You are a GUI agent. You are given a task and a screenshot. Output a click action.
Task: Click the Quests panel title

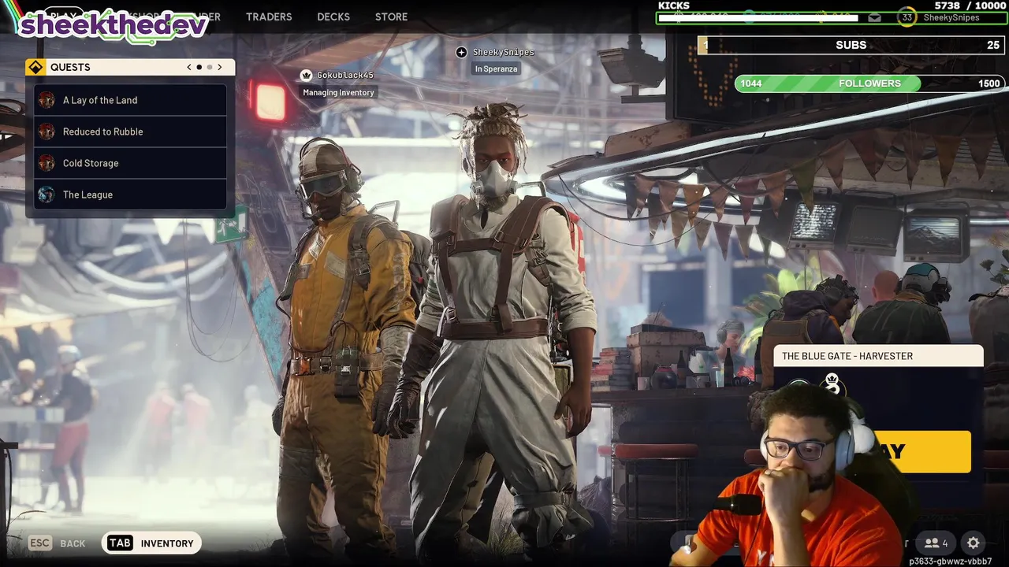(x=70, y=67)
